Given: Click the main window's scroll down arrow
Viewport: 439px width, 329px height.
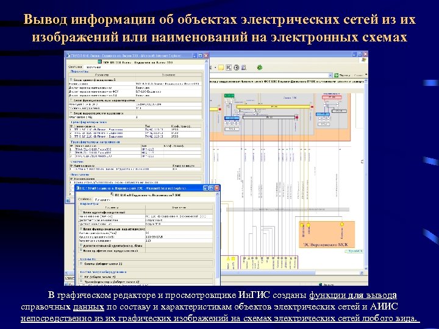Looking at the screenshot, I should coord(366,269).
